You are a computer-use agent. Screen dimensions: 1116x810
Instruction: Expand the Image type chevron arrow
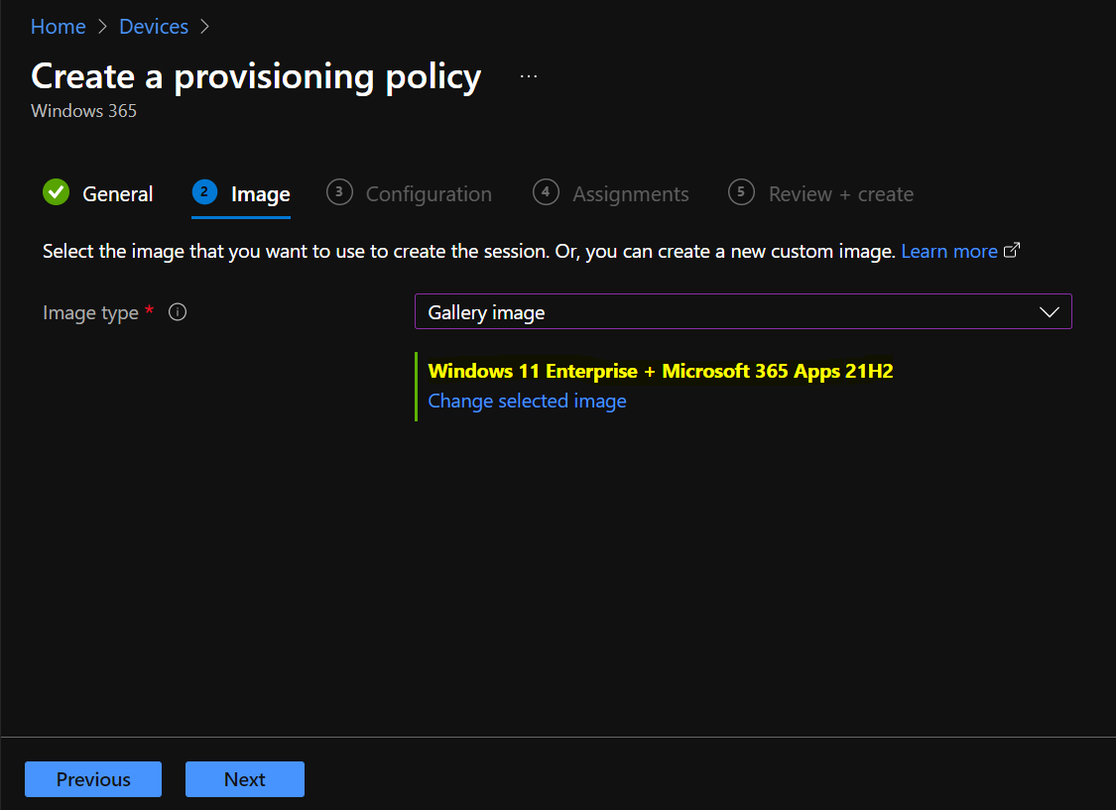(1050, 312)
